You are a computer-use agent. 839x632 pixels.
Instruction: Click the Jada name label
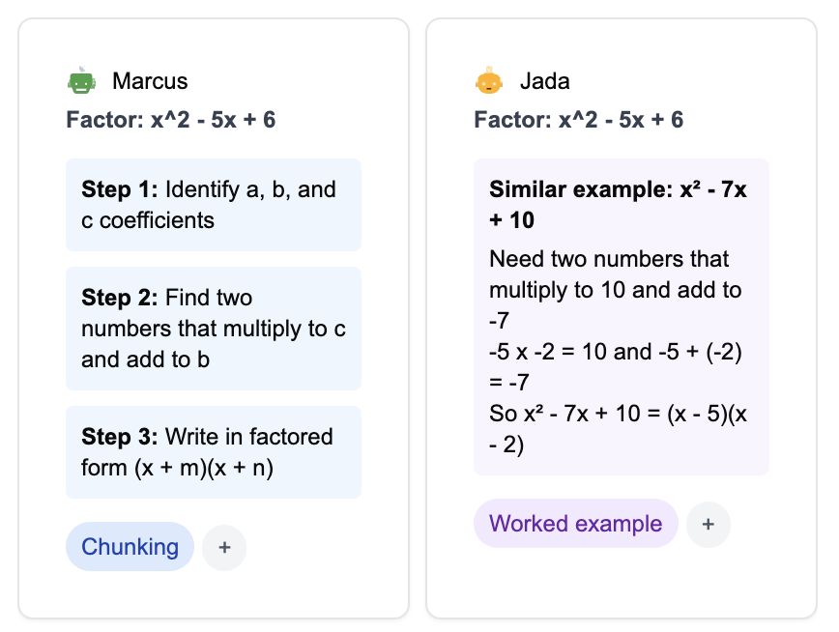(x=544, y=81)
